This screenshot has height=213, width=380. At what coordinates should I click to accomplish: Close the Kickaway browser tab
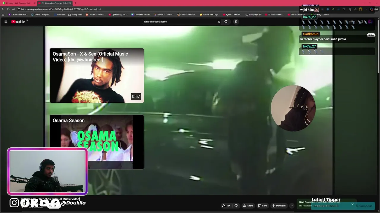coord(34,3)
